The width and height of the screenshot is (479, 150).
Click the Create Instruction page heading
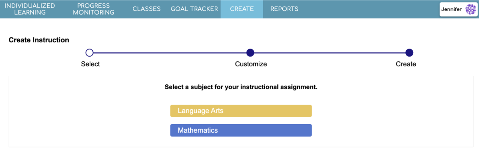click(39, 40)
